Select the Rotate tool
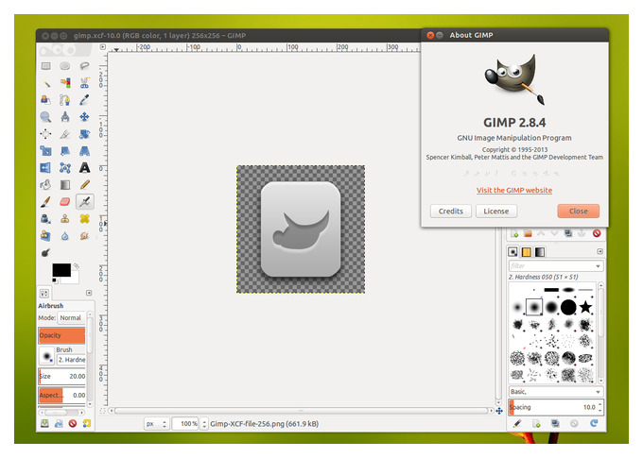Screen dimensions: 643x458 click(84, 134)
